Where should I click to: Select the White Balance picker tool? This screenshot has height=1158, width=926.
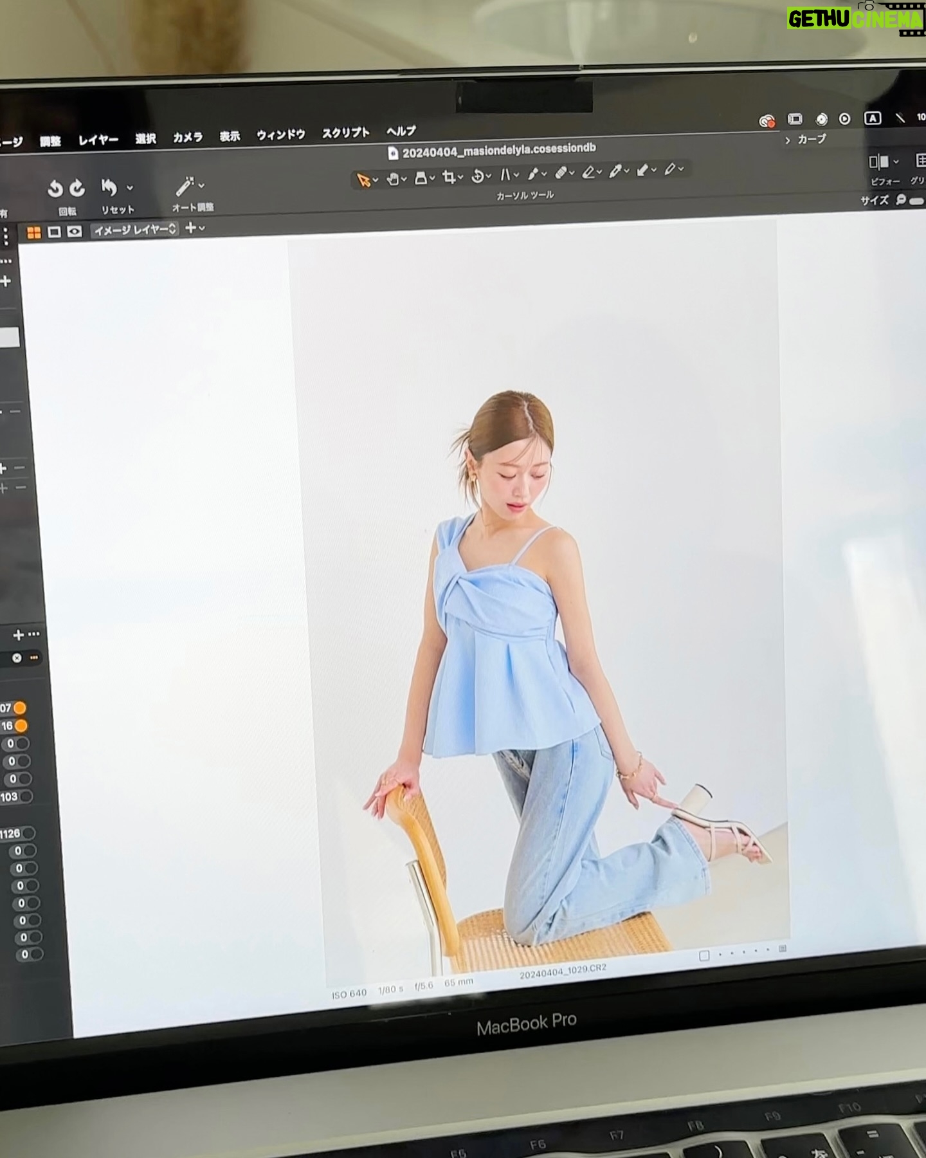pos(616,171)
